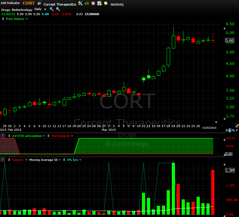
Task: Expand the 4% b/o dropdown arrow
Action: [x=80, y=160]
